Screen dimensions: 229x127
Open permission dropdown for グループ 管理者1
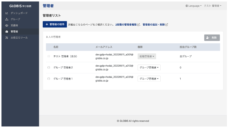point(149,79)
